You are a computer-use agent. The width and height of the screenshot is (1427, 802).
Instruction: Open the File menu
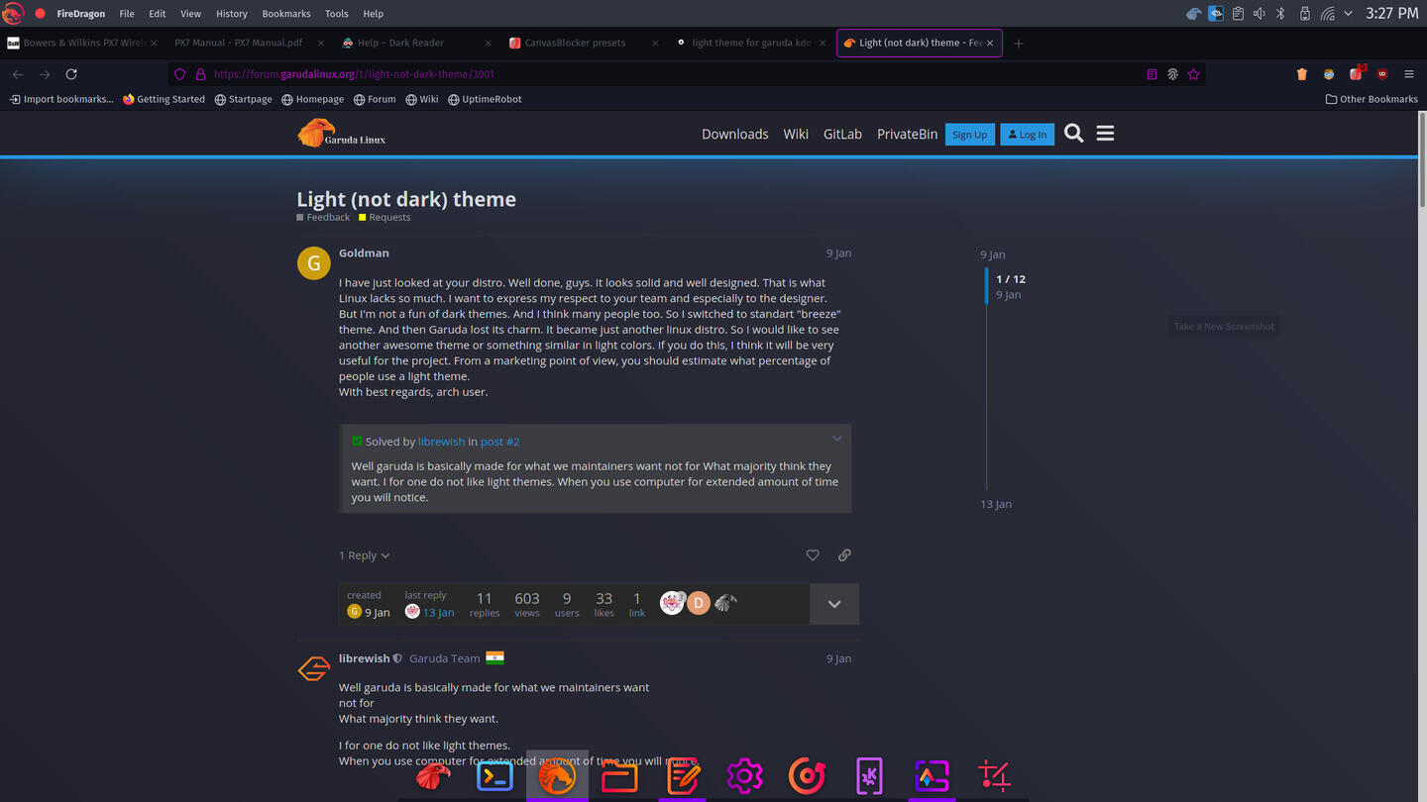click(x=127, y=14)
